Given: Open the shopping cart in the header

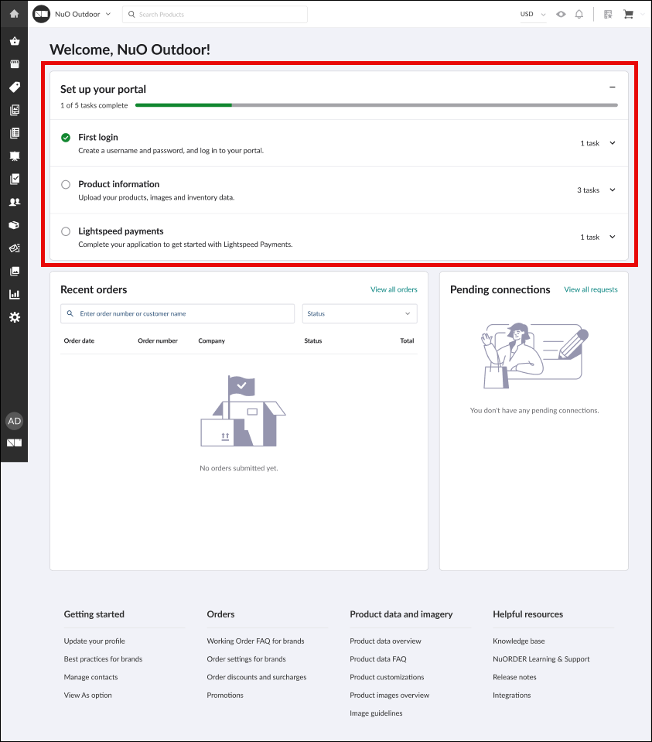Looking at the screenshot, I should click(628, 14).
